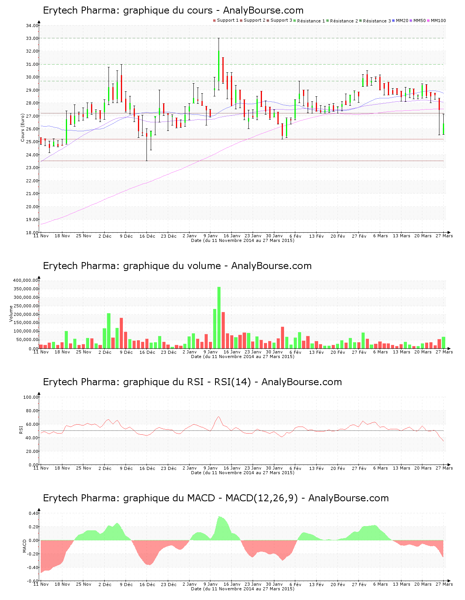Click the '-0.60' MACD axis value
465x600 pixels.
pos(33,581)
